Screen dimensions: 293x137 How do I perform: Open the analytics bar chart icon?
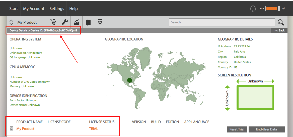pyautogui.click(x=77, y=22)
